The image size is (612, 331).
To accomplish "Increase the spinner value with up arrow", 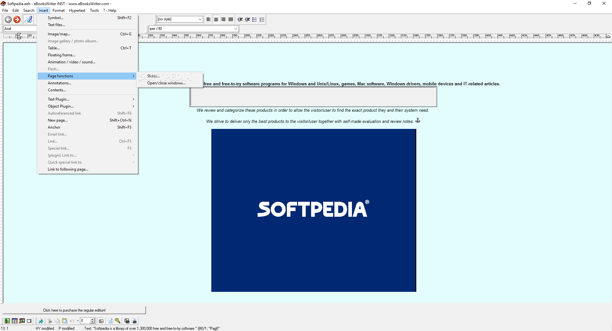I will (x=92, y=319).
